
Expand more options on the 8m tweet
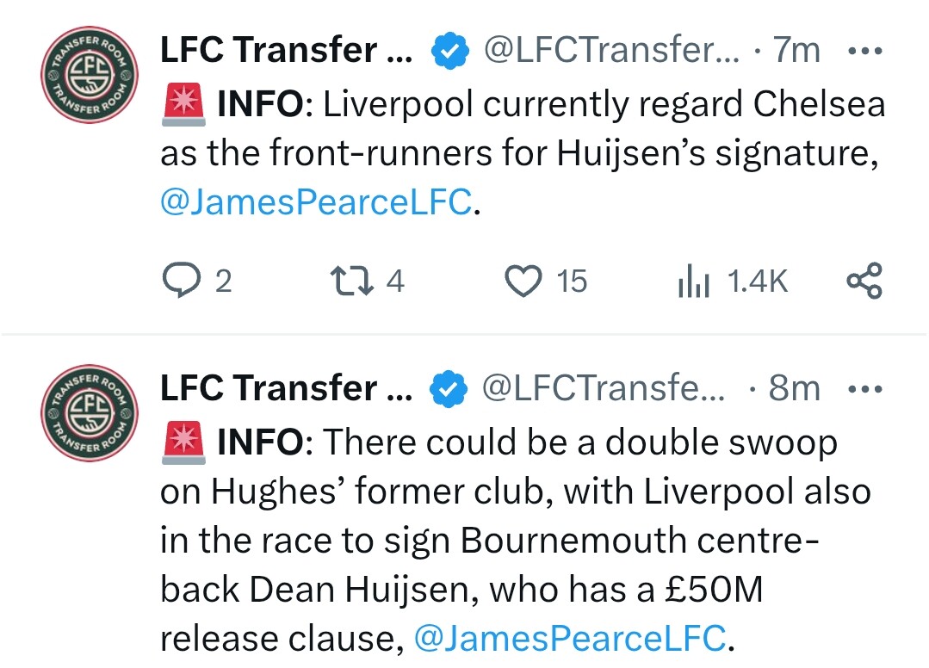coord(865,390)
